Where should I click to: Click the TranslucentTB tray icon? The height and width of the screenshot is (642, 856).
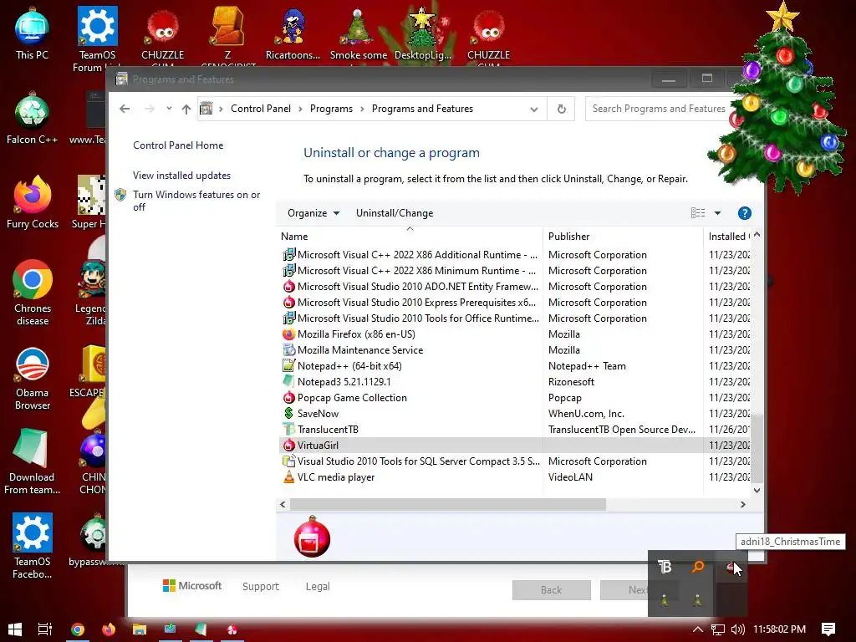665,567
